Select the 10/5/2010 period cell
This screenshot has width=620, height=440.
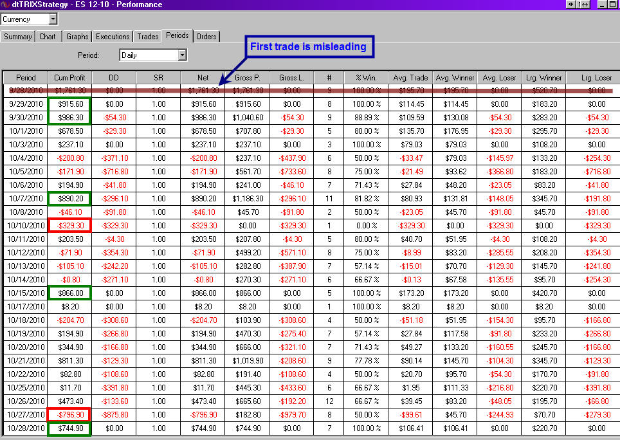[26, 172]
